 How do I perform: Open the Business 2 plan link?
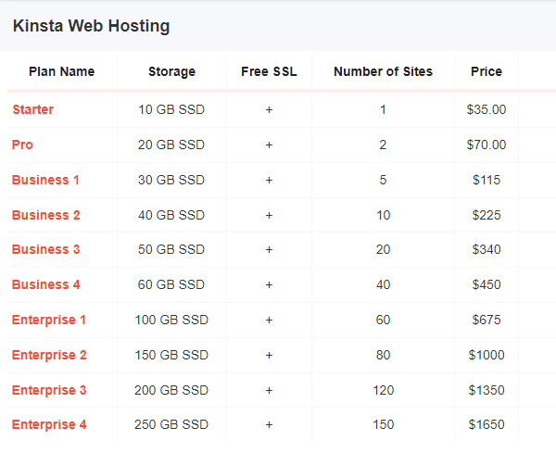coord(45,215)
